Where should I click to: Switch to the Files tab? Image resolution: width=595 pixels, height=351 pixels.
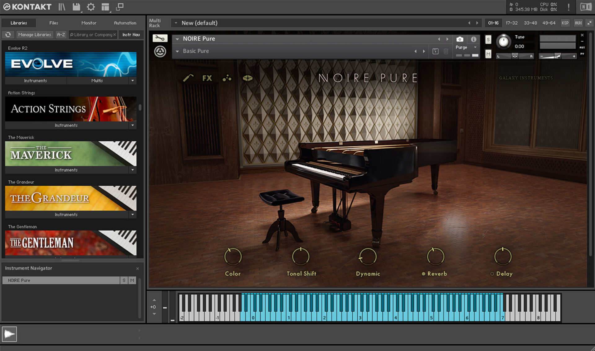point(54,23)
